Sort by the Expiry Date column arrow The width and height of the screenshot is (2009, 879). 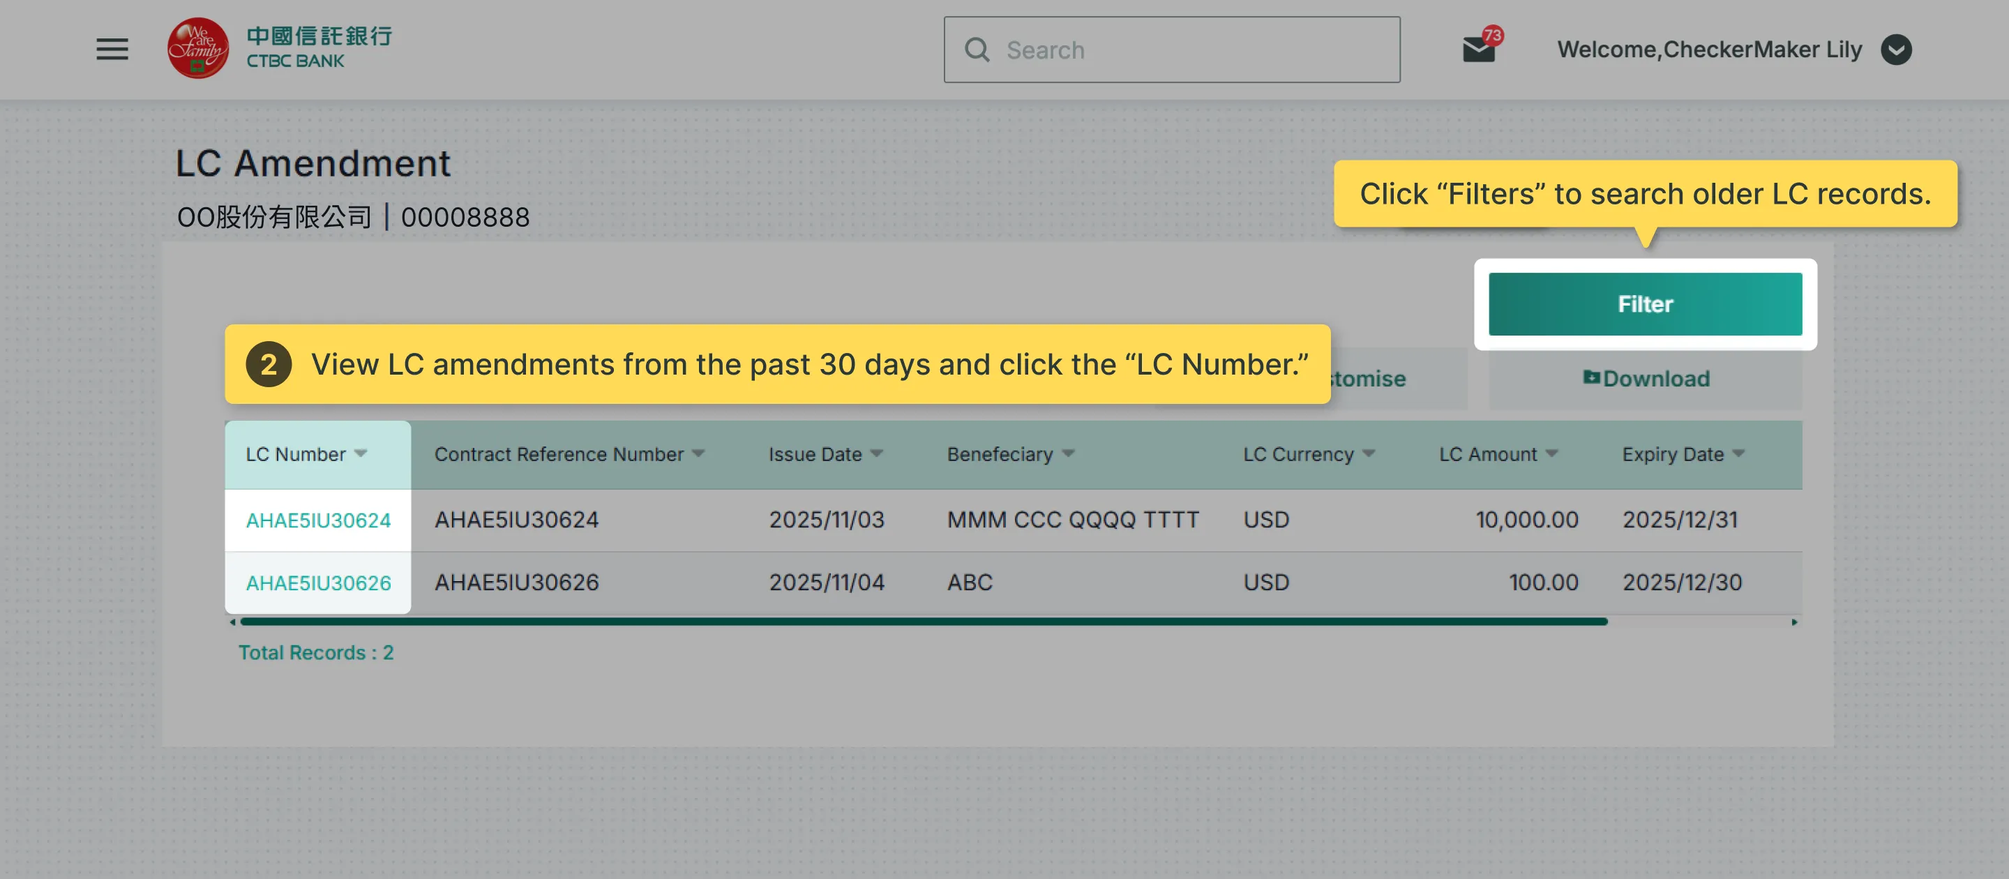[x=1738, y=454]
